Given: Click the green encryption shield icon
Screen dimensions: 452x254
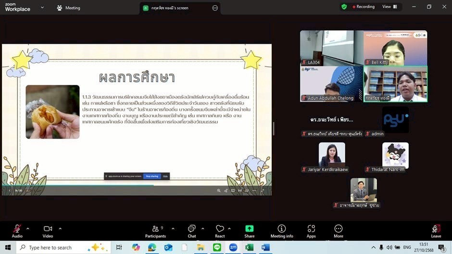Looking at the screenshot, I should click(x=344, y=7).
